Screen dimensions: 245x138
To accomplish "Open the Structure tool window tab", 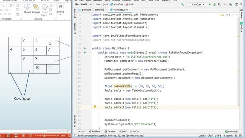I will pos(75,28).
